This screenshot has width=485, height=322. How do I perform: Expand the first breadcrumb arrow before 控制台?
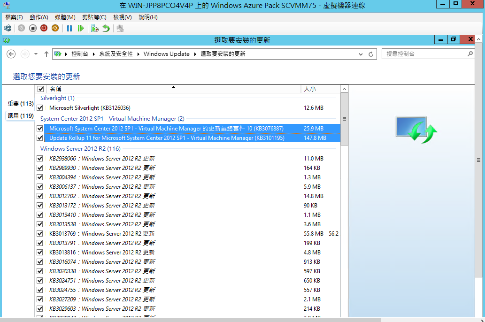[x=66, y=54]
